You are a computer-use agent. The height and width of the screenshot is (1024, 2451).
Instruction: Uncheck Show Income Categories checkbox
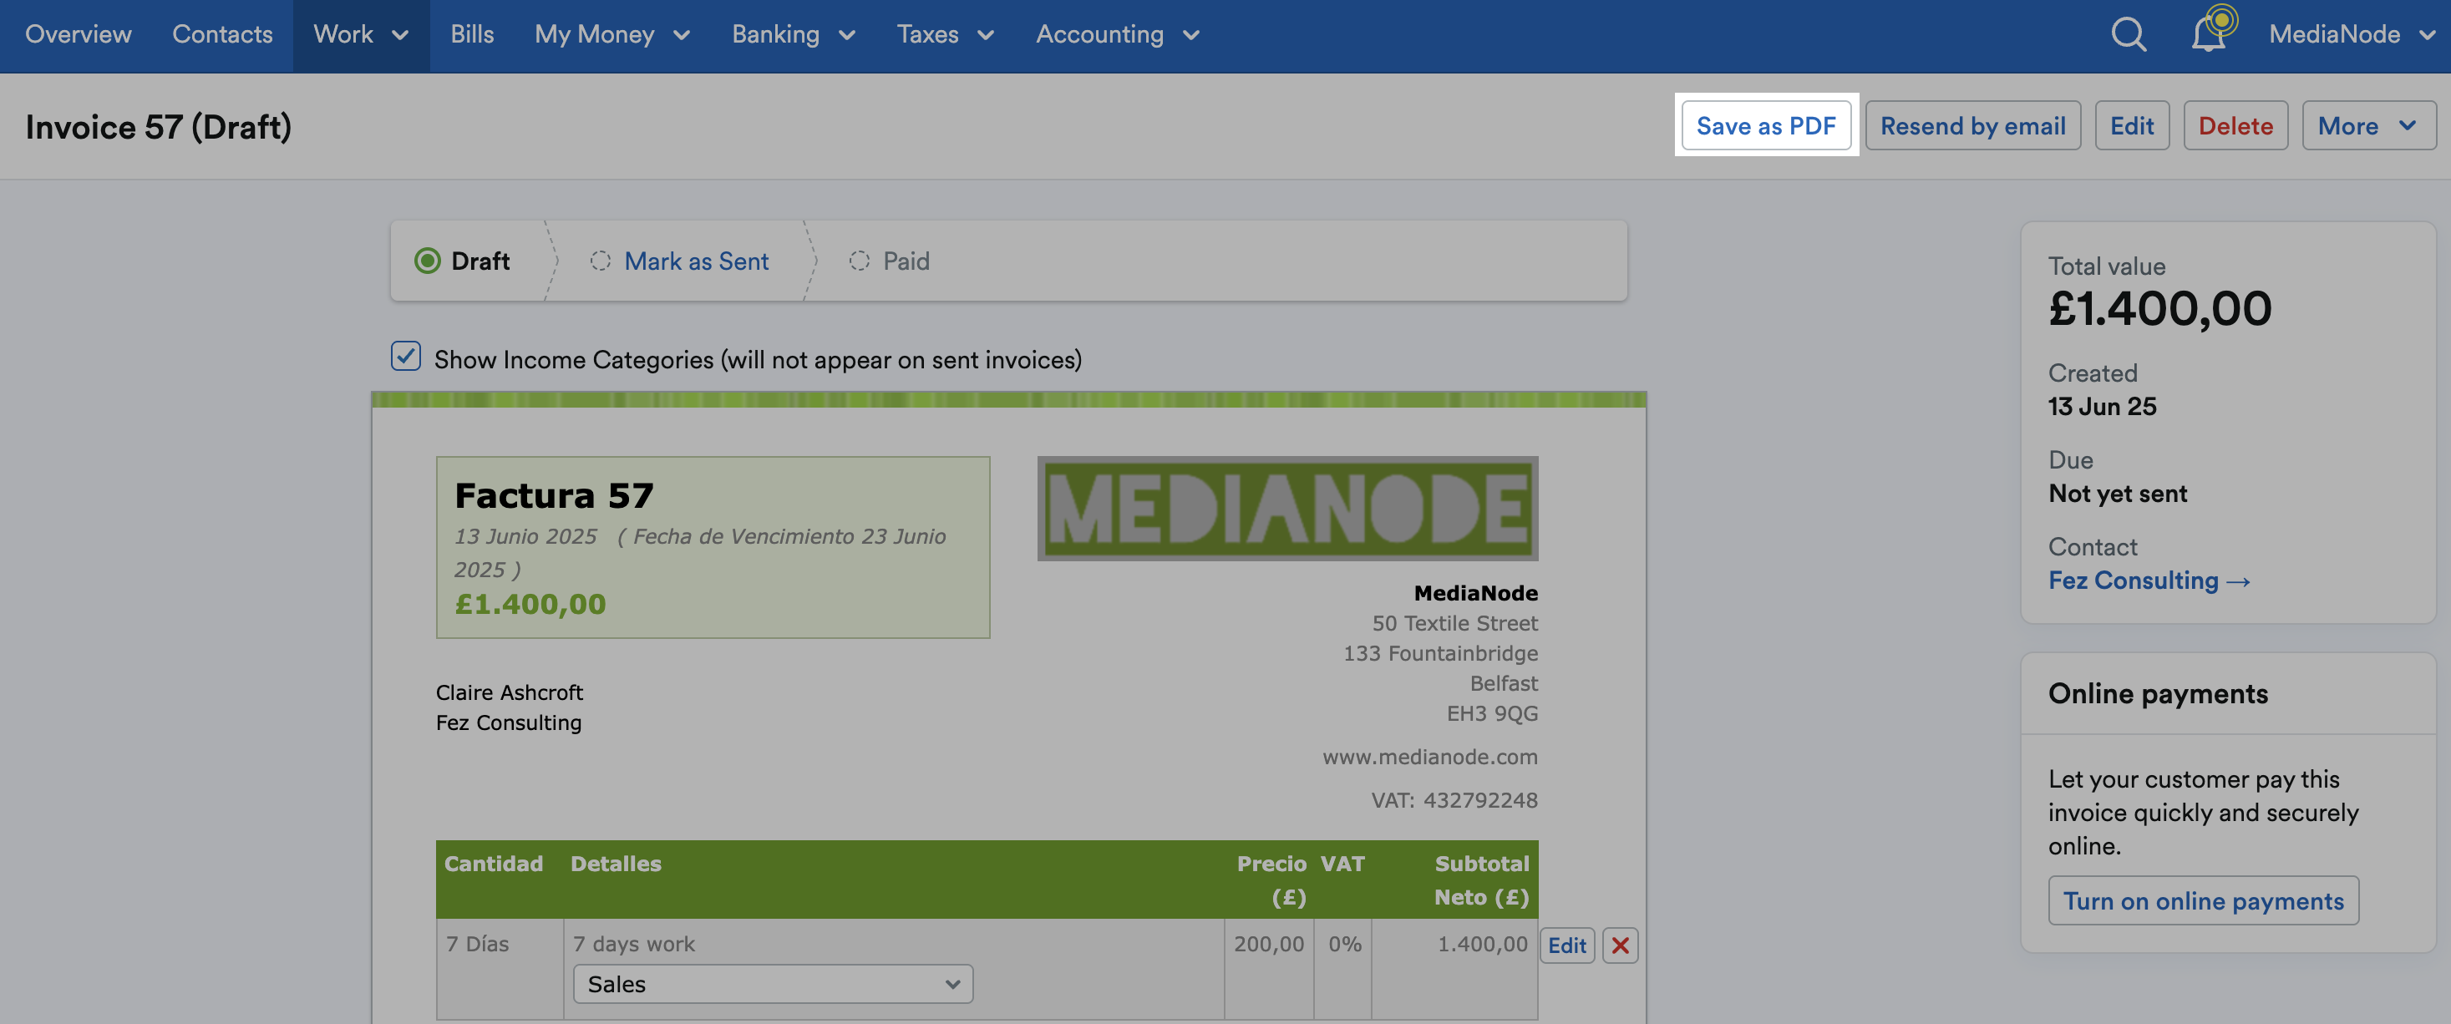pos(406,357)
